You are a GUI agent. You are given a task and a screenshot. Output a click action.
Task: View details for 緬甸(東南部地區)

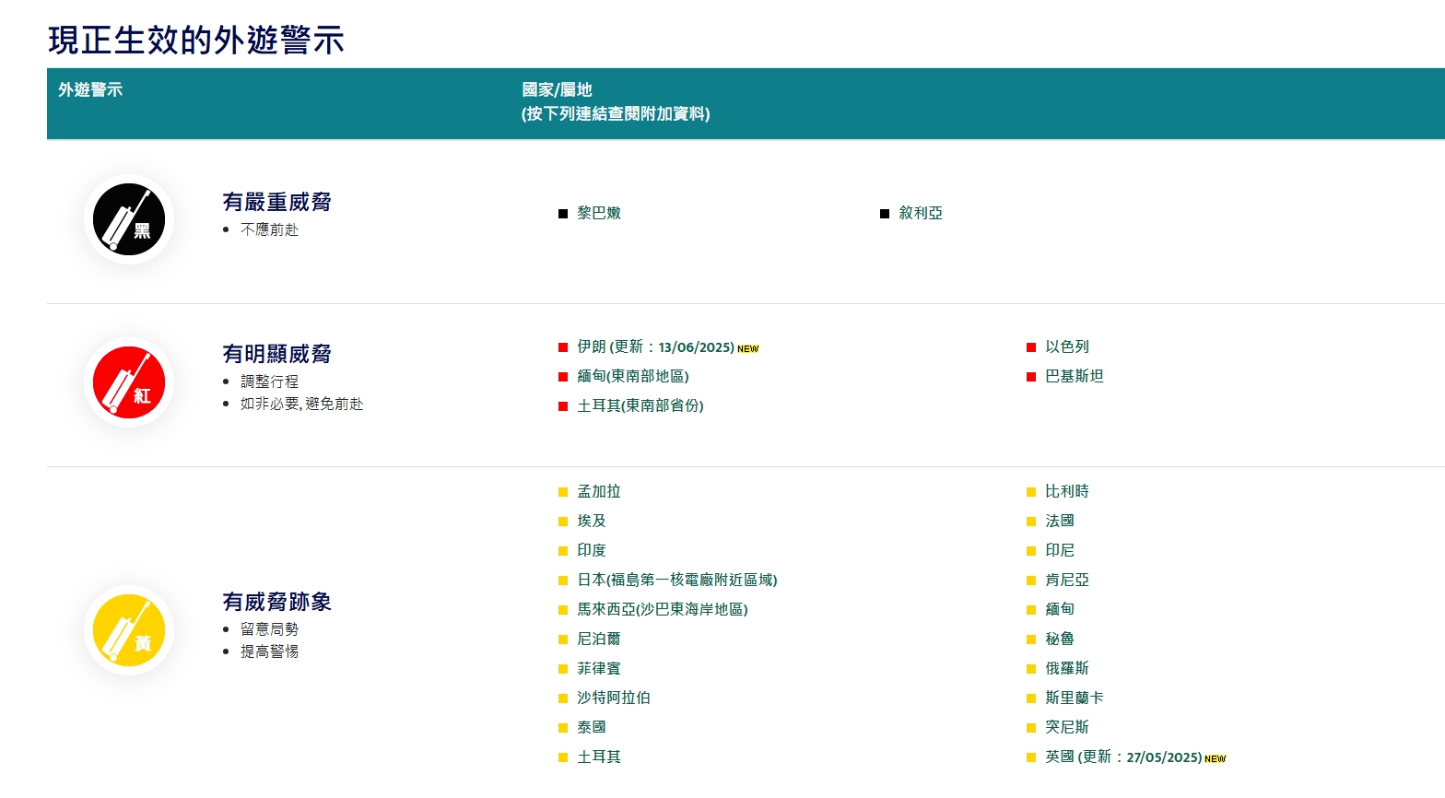click(x=632, y=377)
